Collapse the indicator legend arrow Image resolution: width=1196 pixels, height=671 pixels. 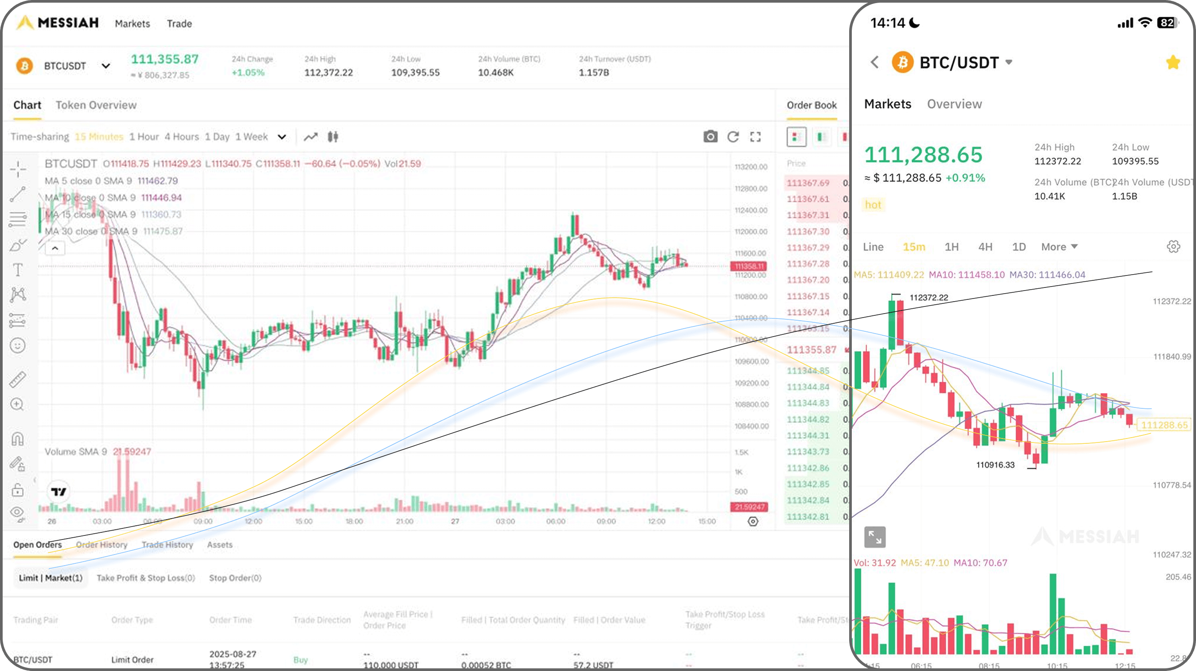(x=55, y=248)
